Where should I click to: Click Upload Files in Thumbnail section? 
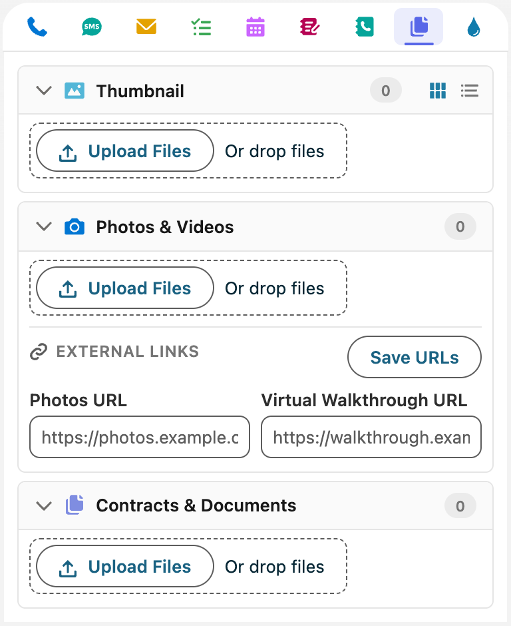(125, 151)
